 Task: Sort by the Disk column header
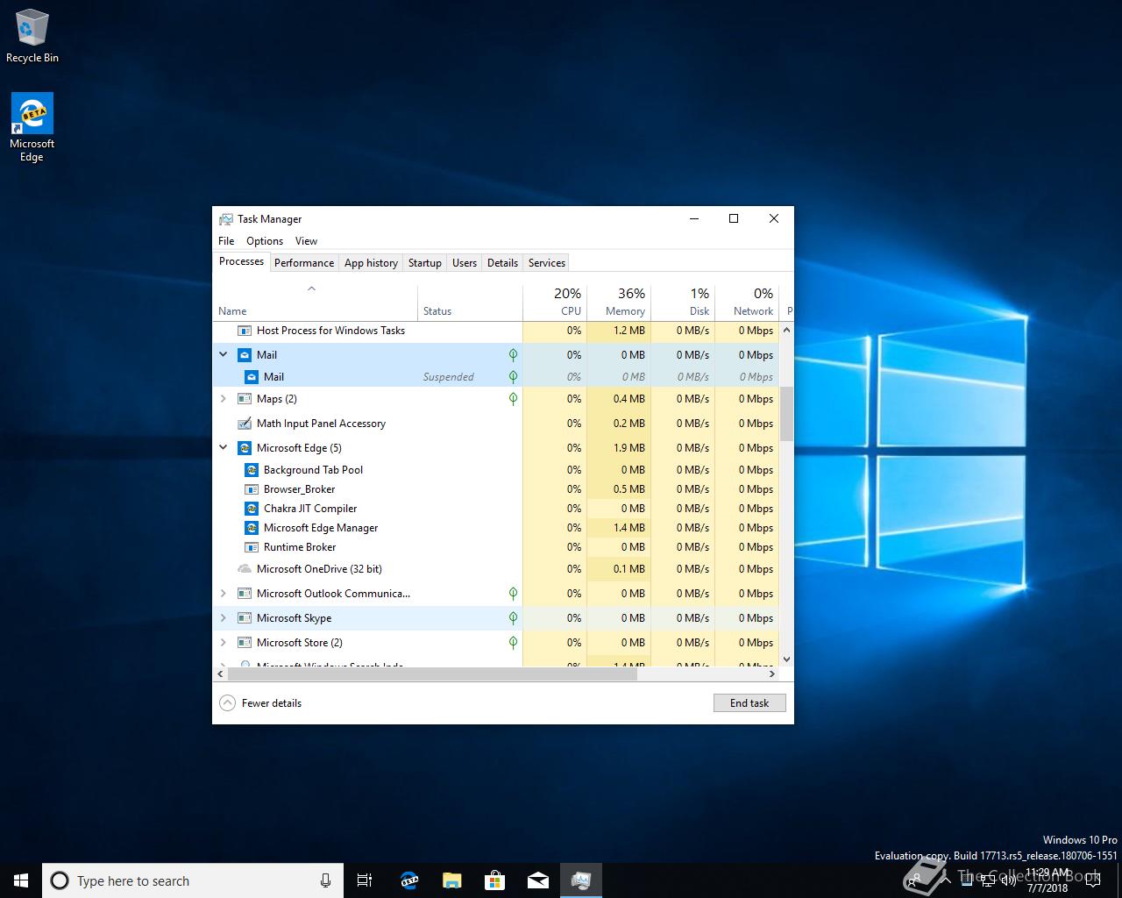pos(683,303)
